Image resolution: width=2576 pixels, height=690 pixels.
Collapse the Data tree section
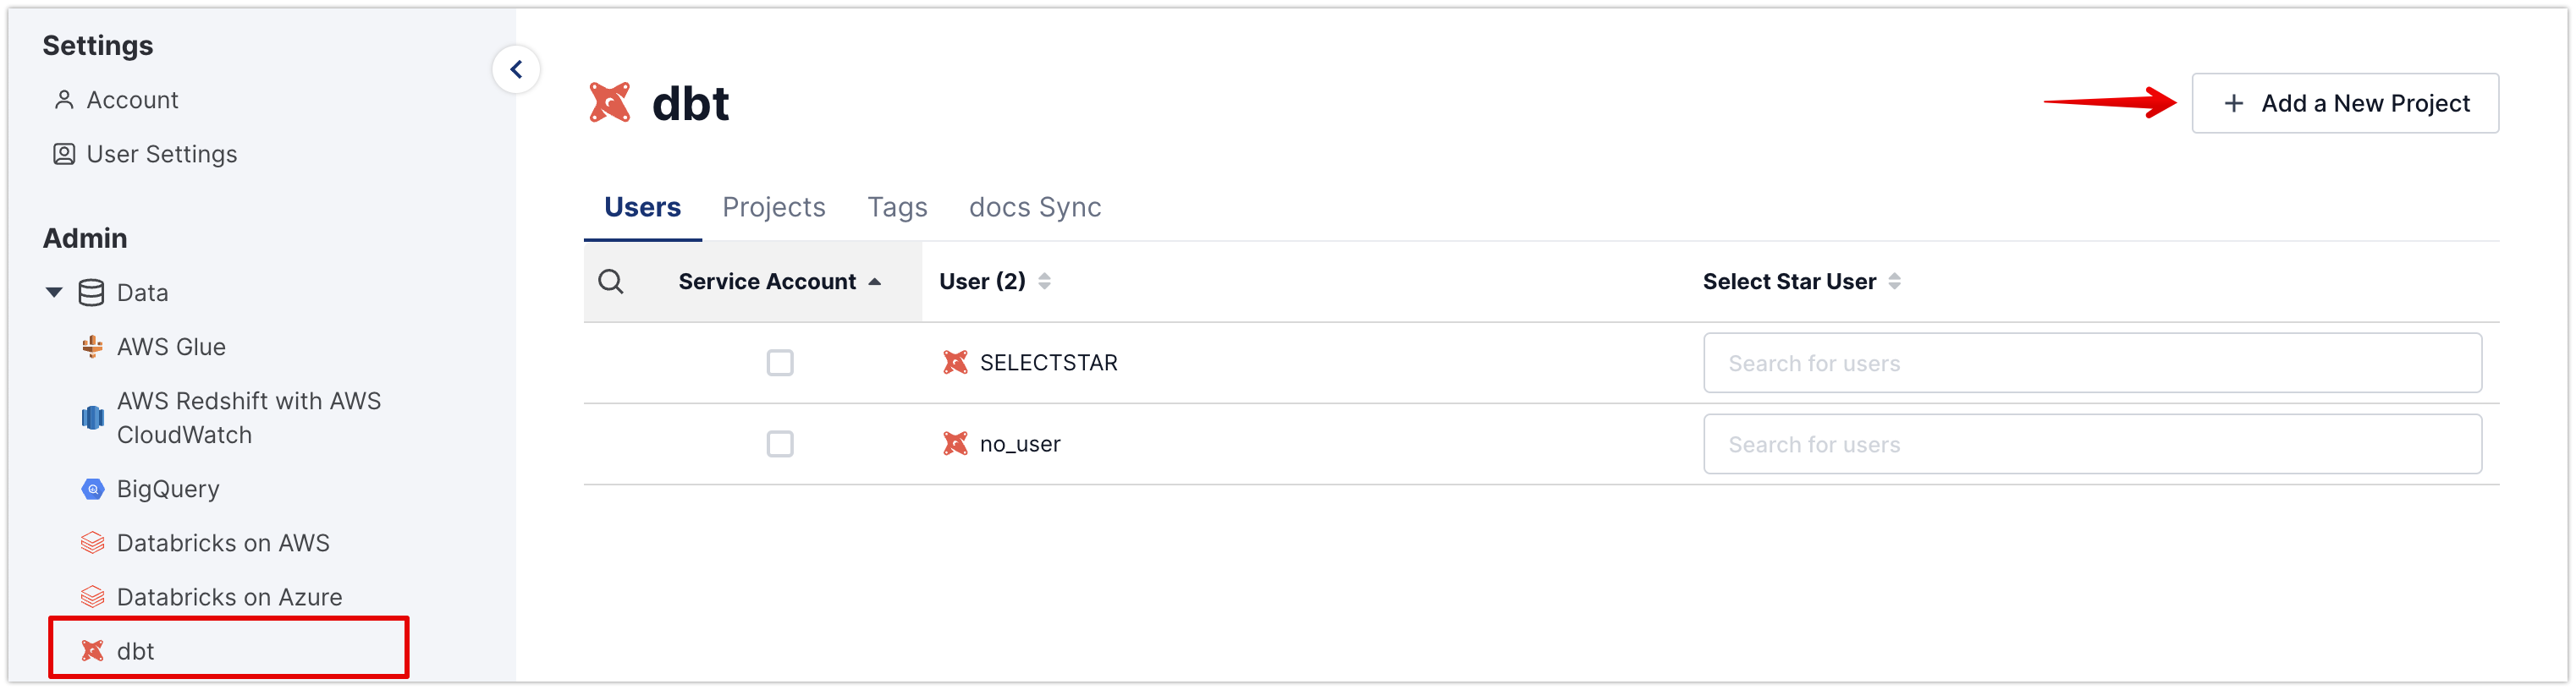click(54, 293)
